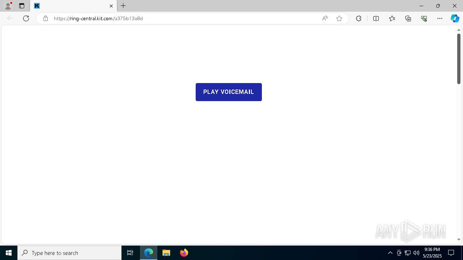Open the Extensions puzzle icon
Image resolution: width=463 pixels, height=260 pixels.
click(358, 18)
